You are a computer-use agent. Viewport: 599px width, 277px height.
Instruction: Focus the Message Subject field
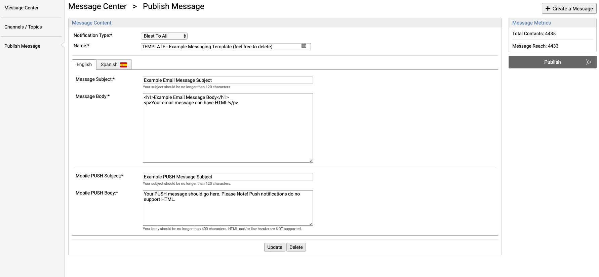(x=228, y=80)
